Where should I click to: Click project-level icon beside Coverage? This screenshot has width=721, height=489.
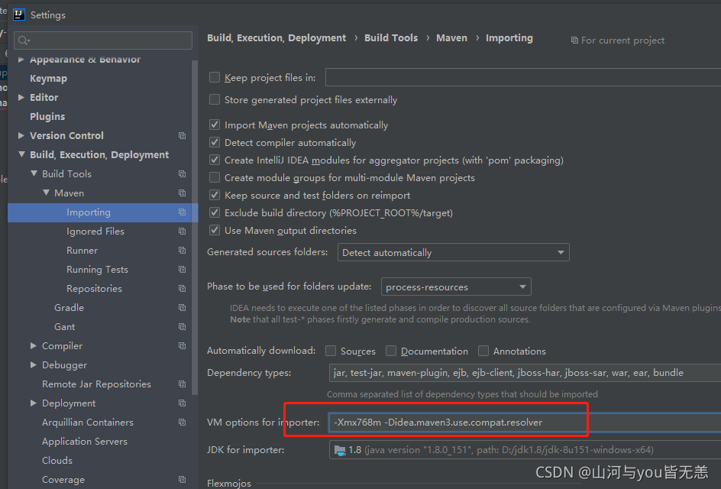click(x=182, y=479)
